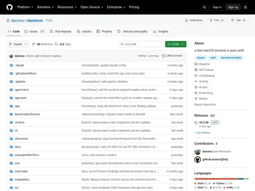Expand the Solutions menu
Screen dimensions: 255x191
(x=45, y=7)
